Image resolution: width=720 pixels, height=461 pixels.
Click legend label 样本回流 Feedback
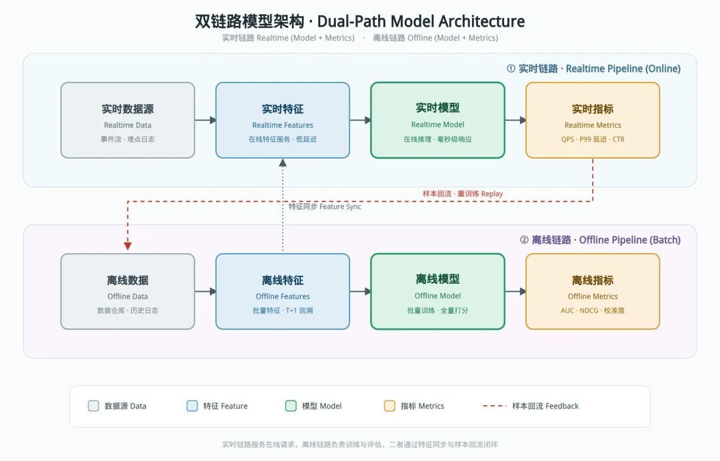coord(545,406)
